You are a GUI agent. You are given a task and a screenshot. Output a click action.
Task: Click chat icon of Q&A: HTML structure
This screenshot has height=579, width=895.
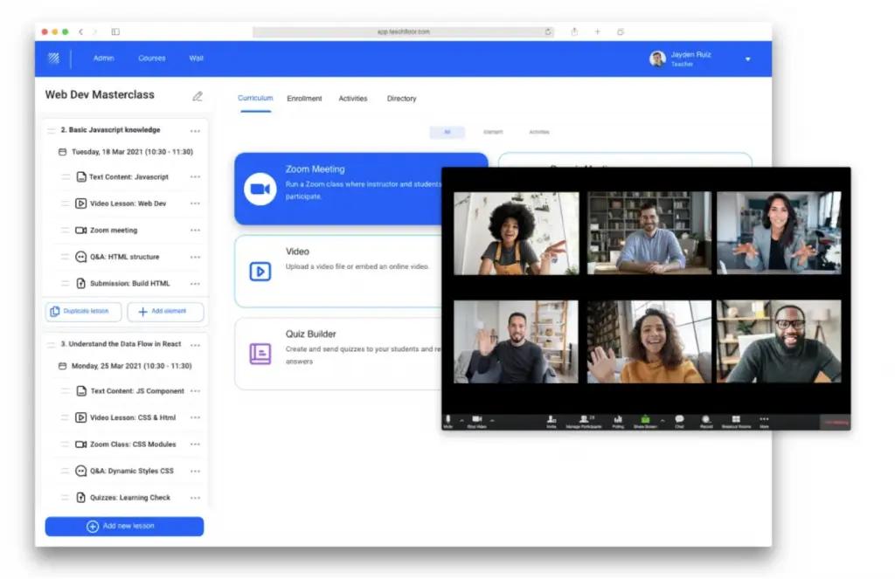coord(81,257)
